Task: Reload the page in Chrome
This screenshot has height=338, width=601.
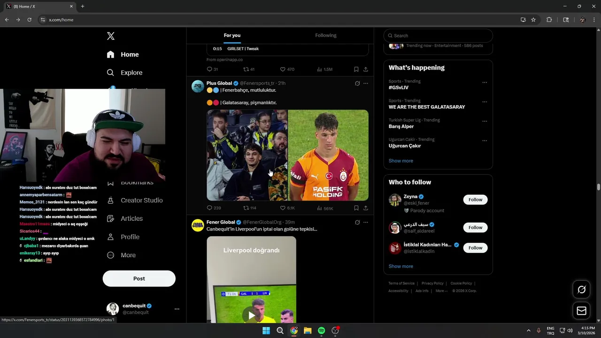Action: [x=29, y=20]
